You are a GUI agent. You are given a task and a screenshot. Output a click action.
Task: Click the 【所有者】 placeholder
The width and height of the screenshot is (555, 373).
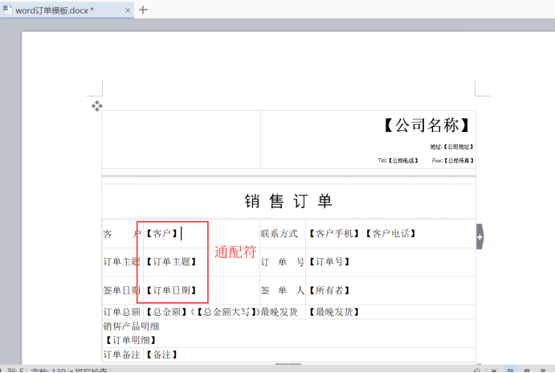tap(329, 290)
